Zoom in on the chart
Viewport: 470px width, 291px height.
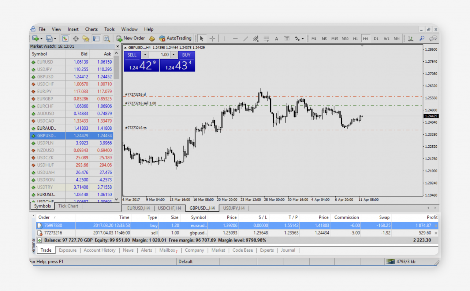click(422, 38)
